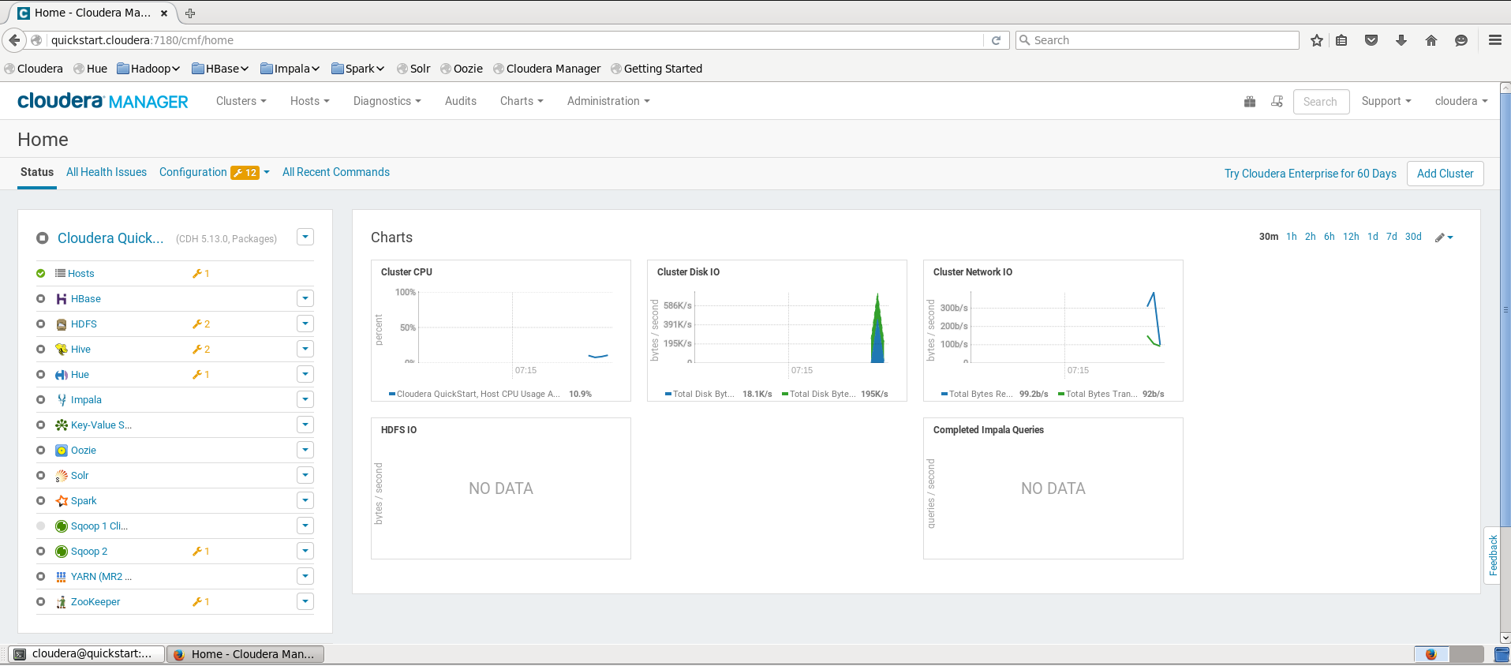Click the ZooKeeper configuration wrench icon

pyautogui.click(x=197, y=602)
